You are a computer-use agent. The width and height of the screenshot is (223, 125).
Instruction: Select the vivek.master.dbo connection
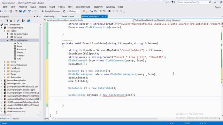pos(15,108)
